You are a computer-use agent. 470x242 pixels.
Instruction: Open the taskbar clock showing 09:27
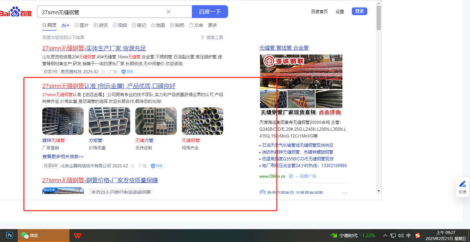(446, 236)
